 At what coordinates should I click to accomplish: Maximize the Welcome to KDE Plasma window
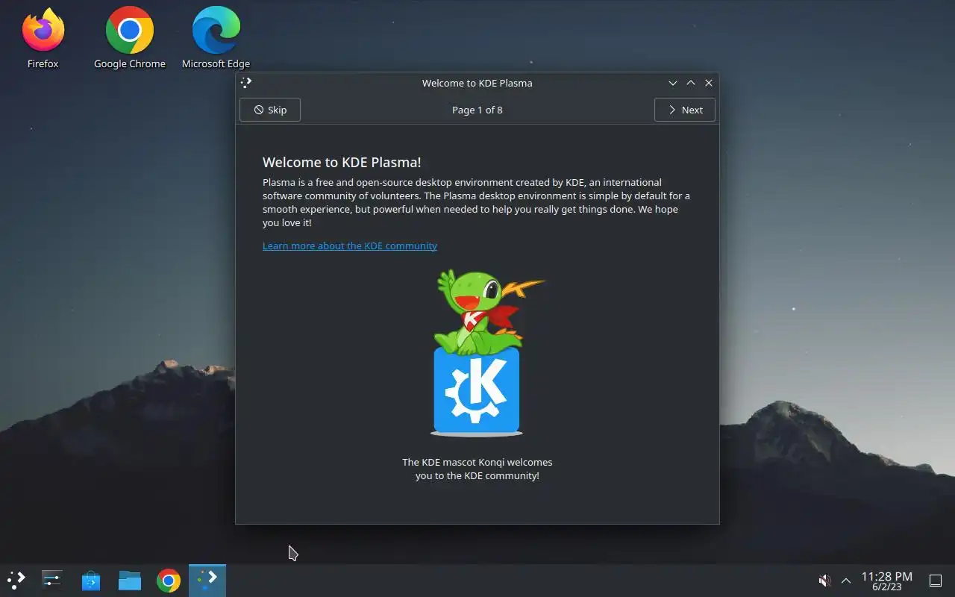coord(691,83)
